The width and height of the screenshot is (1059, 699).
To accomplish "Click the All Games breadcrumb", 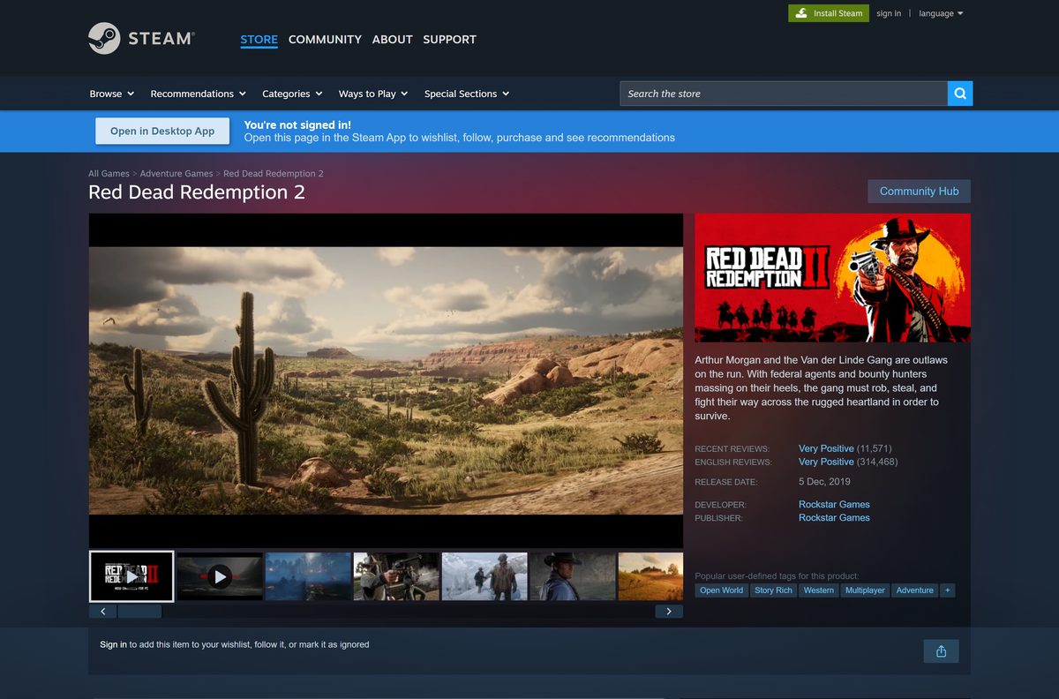I will [109, 174].
